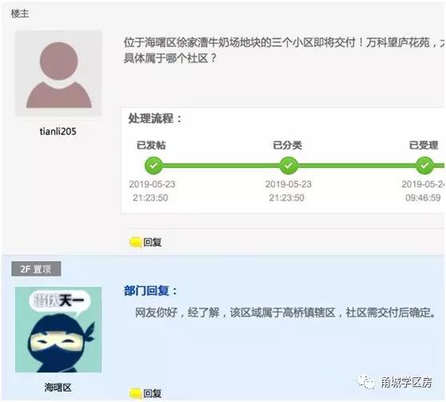Click the 2F 置顶 badge
The image size is (446, 402).
click(x=36, y=269)
